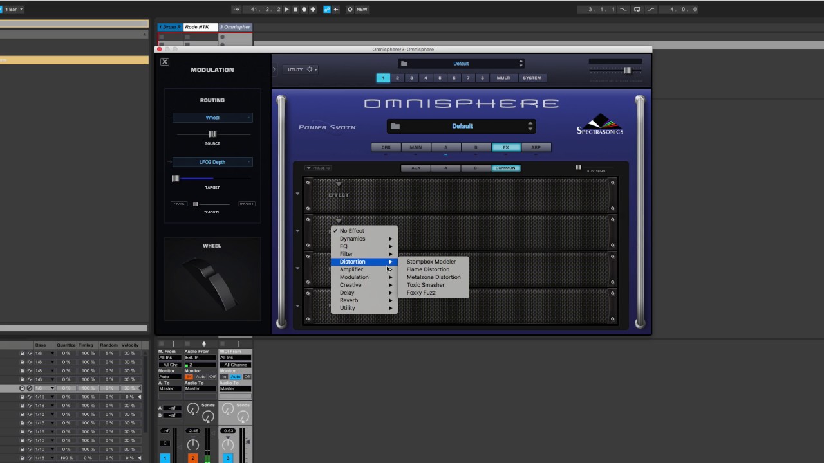The image size is (824, 463).
Task: Open the LFO2 Depth target dropdown
Action: (x=212, y=162)
